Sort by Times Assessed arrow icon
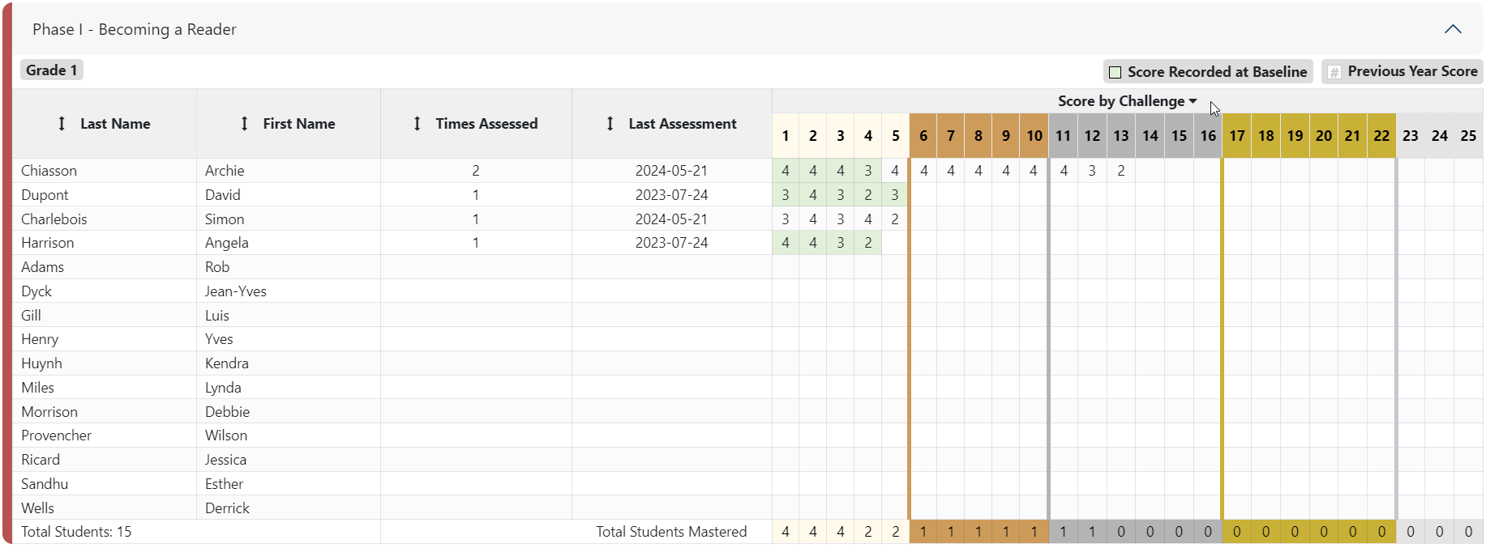This screenshot has width=1486, height=548. coord(417,124)
